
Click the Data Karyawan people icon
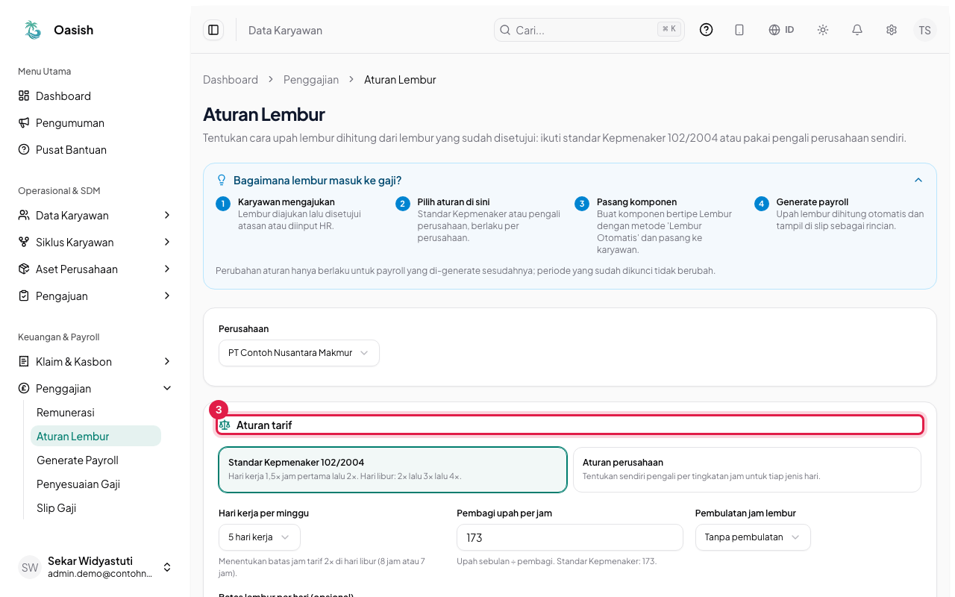pos(24,215)
